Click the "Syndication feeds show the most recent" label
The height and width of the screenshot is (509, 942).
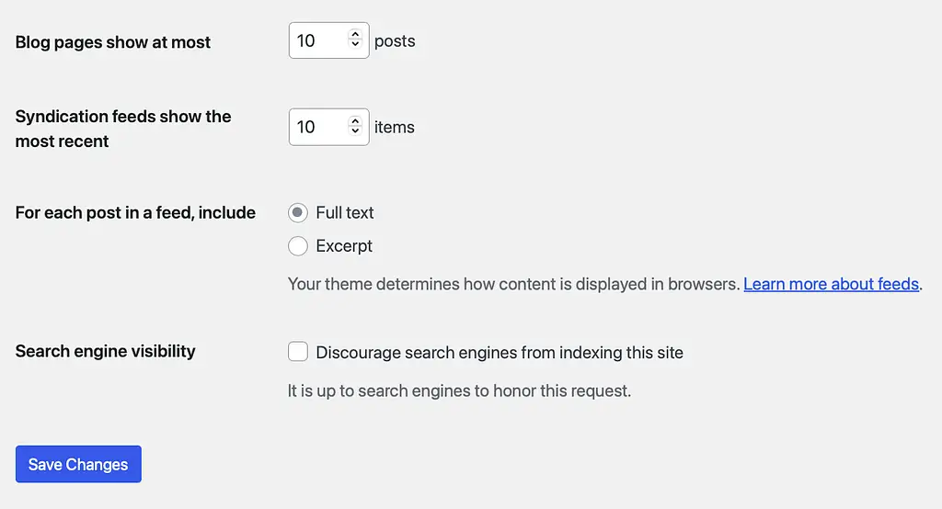point(122,129)
